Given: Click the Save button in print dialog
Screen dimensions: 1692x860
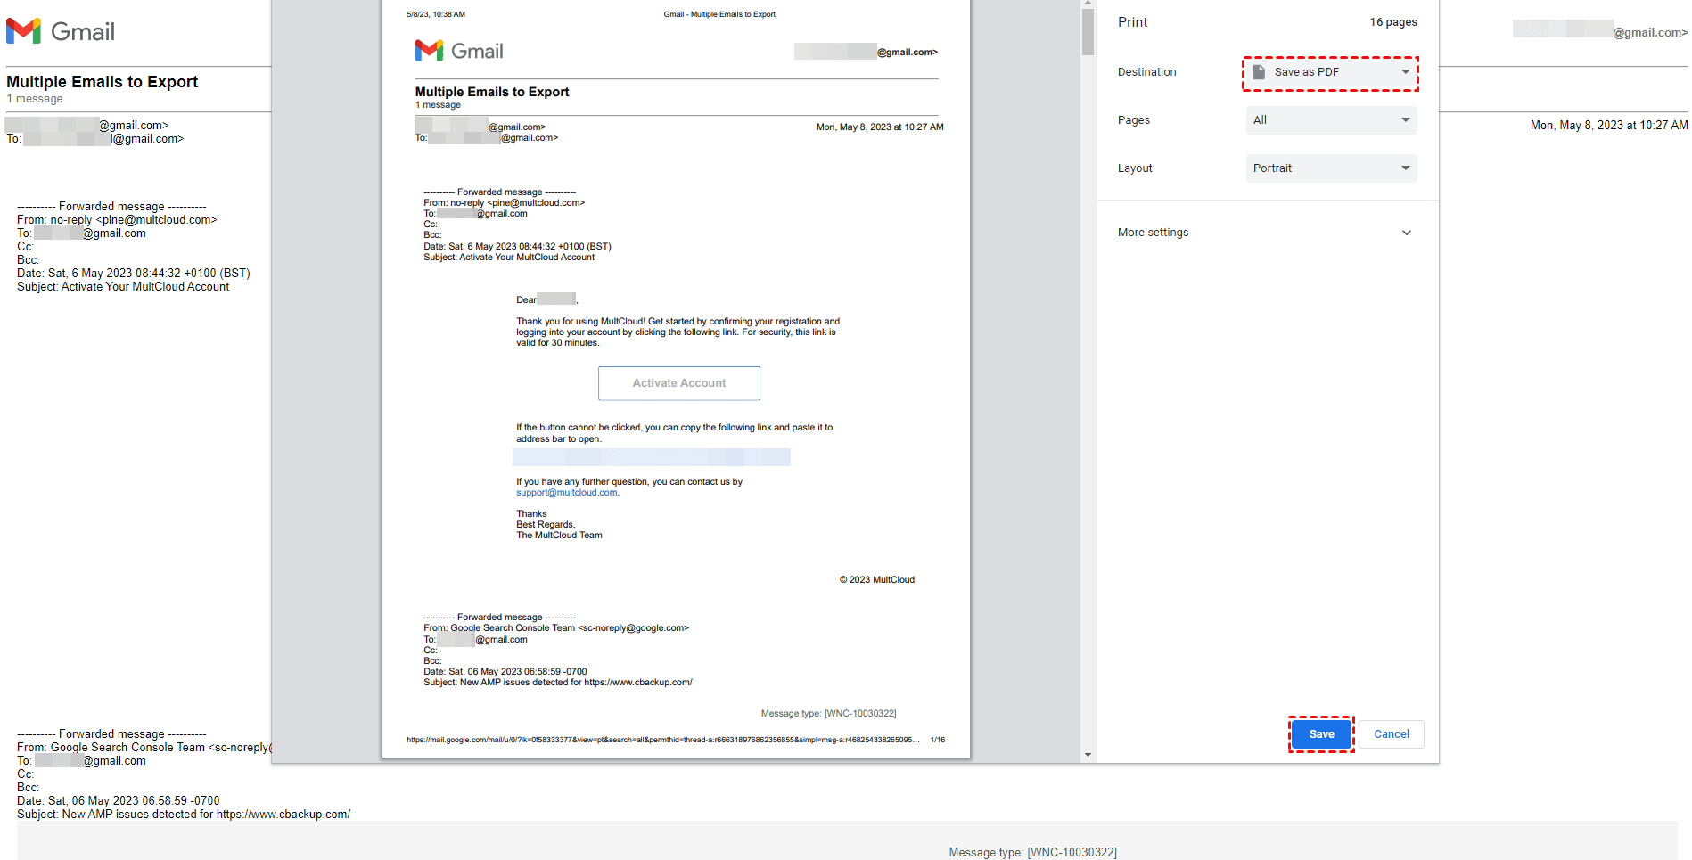Looking at the screenshot, I should pos(1321,734).
